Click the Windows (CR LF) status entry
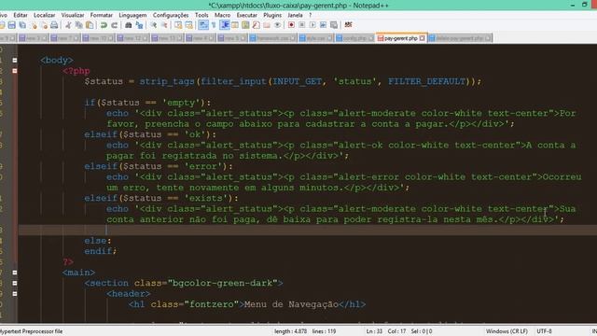 (507, 331)
